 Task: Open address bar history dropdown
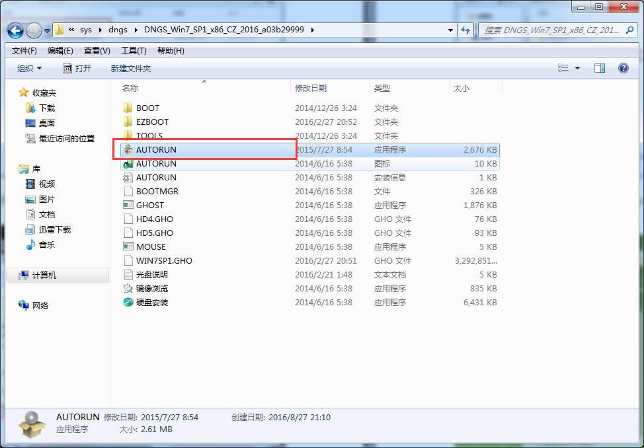point(450,30)
